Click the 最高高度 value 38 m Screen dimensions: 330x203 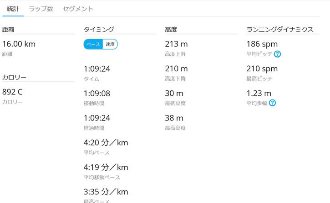pos(173,118)
